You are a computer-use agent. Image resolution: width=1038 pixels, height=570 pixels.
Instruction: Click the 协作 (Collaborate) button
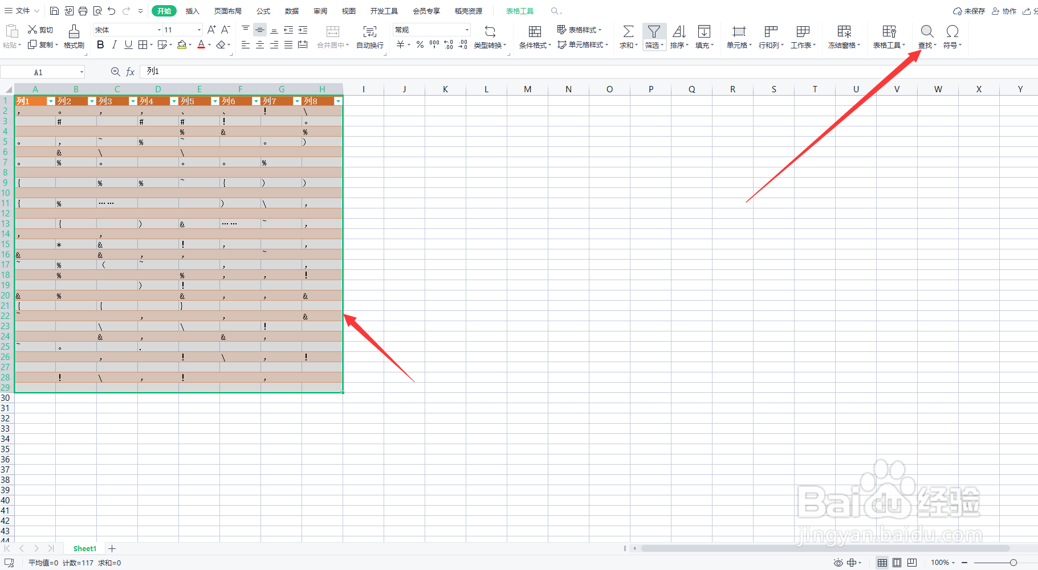point(1004,11)
